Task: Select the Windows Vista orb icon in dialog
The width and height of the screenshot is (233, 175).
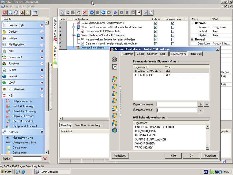Action: coord(114,130)
